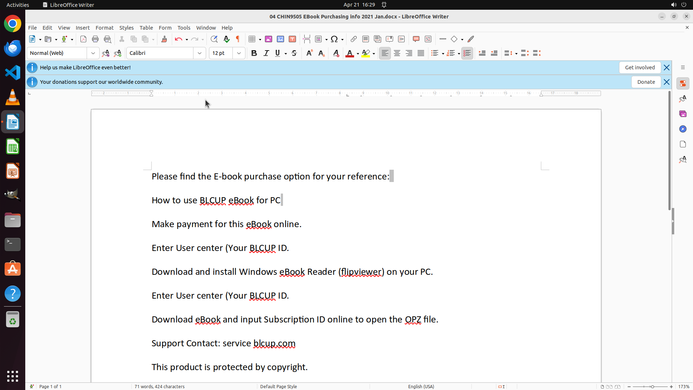Click the Get involved button
The width and height of the screenshot is (693, 390).
click(640, 68)
